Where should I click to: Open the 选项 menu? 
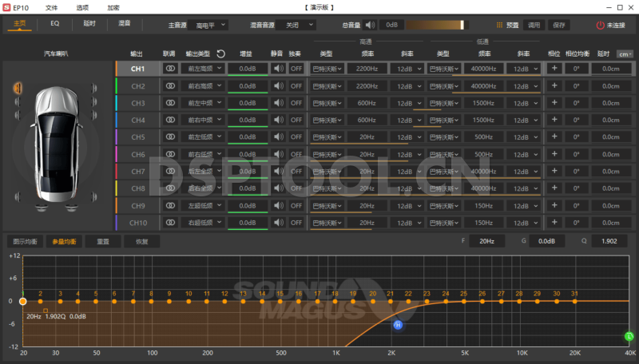tap(82, 8)
